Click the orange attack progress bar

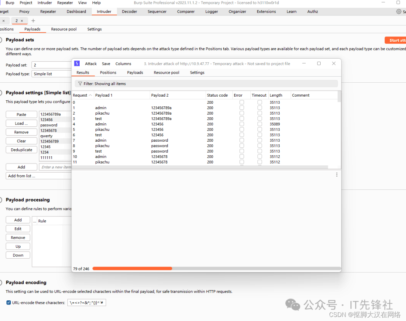coord(132,268)
